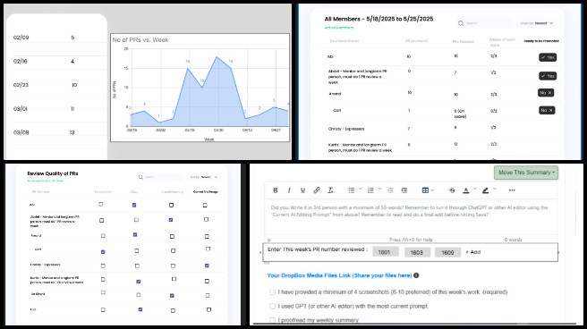Screen dimensions: 587x329
Task: Open the bulleted list style dropdown arrow
Action: click(x=360, y=190)
